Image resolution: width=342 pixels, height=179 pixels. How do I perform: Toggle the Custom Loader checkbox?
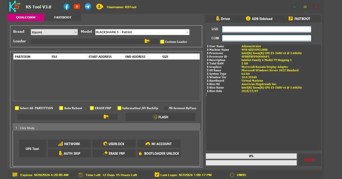pos(162,42)
